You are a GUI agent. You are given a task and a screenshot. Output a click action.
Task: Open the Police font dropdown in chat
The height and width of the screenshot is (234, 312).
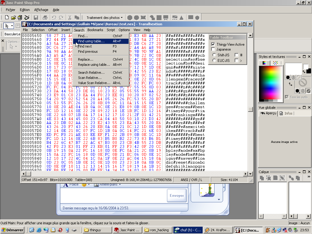[71, 184]
